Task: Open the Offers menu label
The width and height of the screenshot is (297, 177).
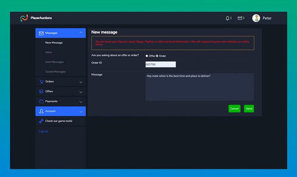Action: (x=49, y=91)
